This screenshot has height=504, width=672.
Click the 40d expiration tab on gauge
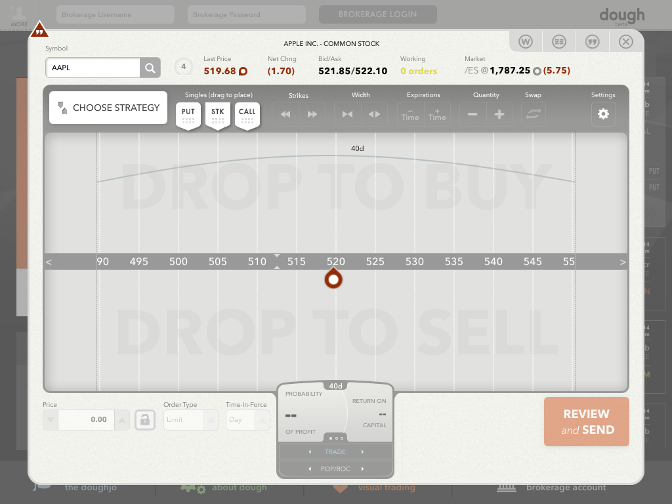335,386
